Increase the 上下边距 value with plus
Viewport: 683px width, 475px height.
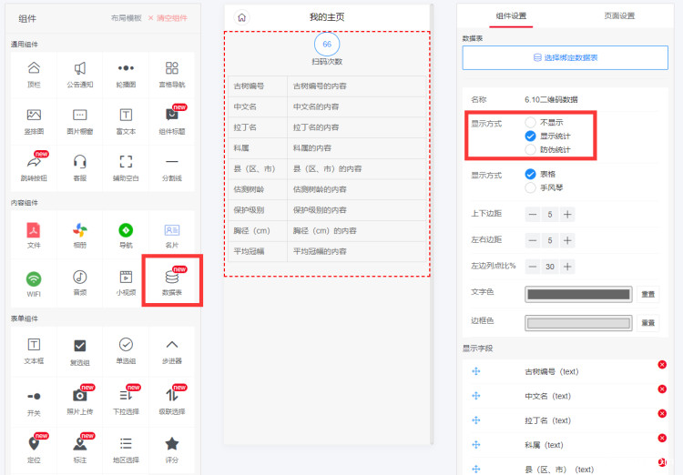pyautogui.click(x=567, y=214)
